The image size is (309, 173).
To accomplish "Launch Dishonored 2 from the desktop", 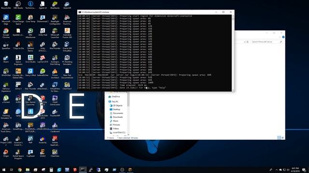I will click(x=42, y=19).
